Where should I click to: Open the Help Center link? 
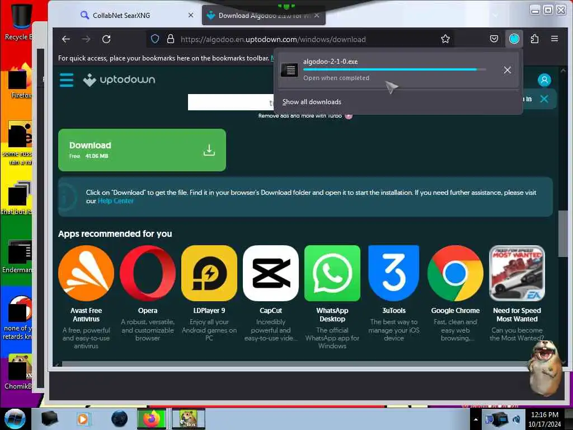pos(115,201)
